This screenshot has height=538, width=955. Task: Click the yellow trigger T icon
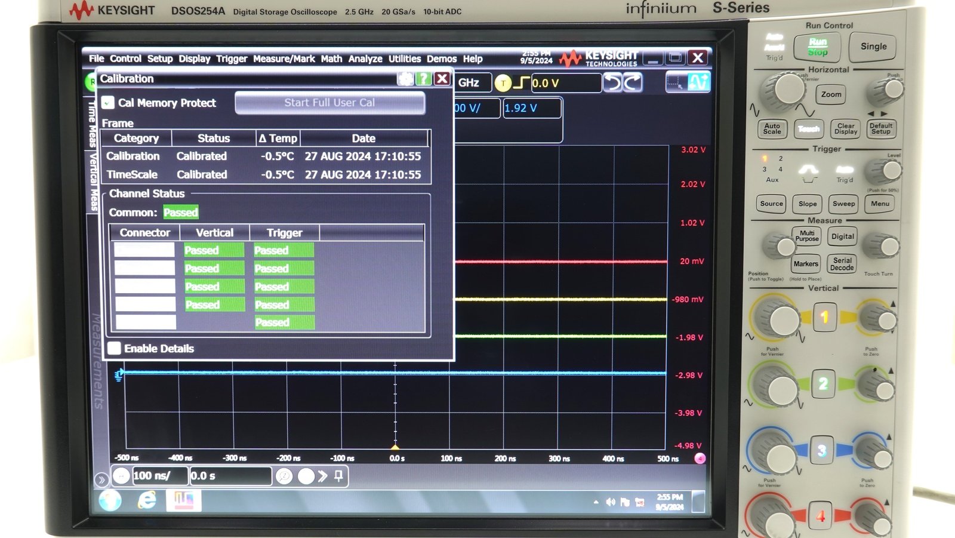[503, 83]
